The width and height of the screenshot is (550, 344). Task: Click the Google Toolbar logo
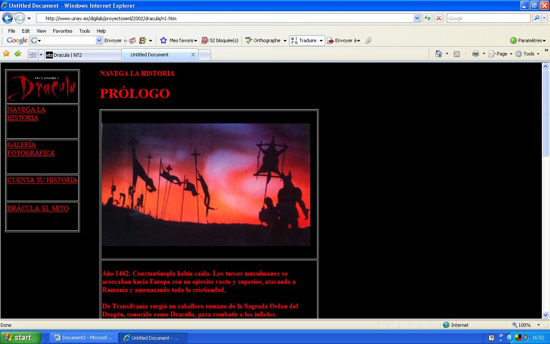[x=17, y=40]
